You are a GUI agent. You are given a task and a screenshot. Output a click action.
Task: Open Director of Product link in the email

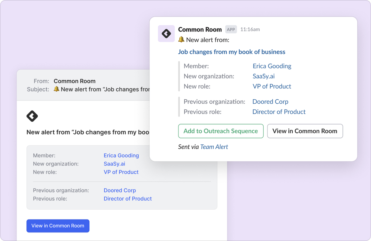point(128,199)
